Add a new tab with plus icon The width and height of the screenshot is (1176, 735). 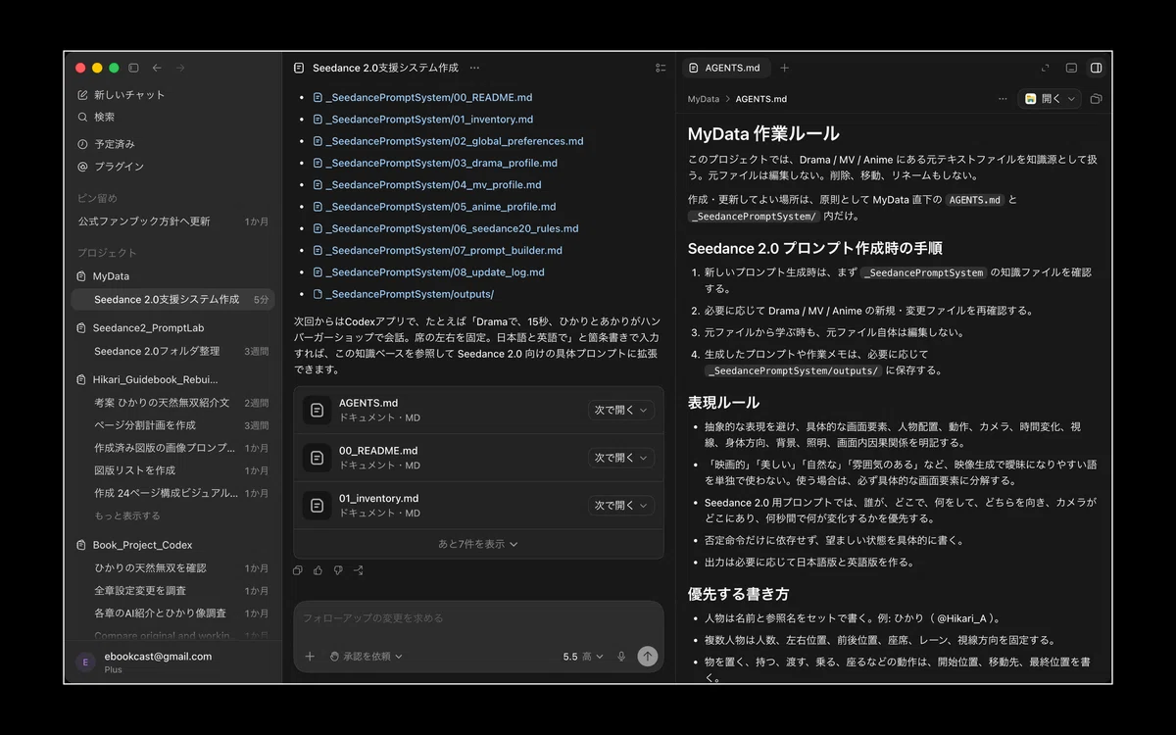784,68
